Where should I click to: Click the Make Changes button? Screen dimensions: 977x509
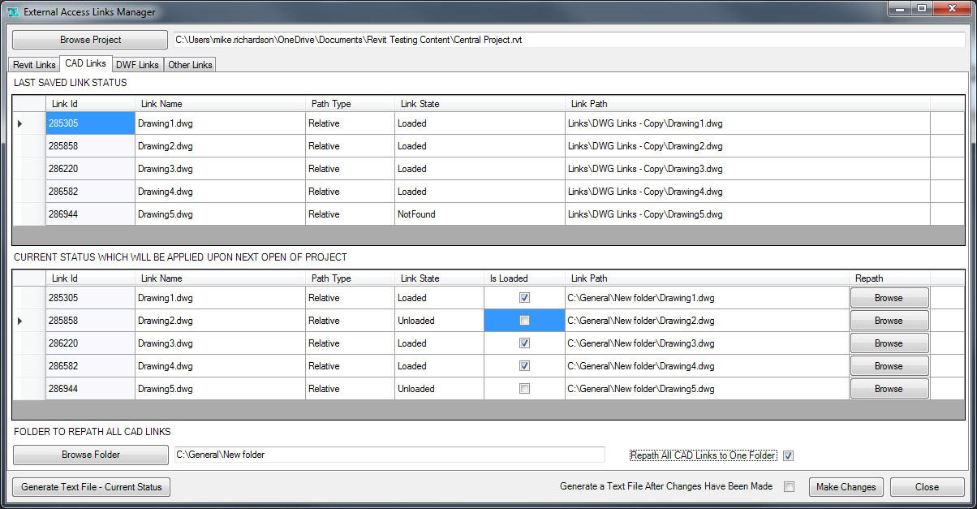(x=846, y=486)
